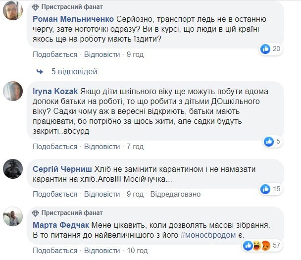The width and height of the screenshot is (301, 260).
Task: Click like icon with 15 on Сергій Черниш comment
Action: tap(266, 189)
